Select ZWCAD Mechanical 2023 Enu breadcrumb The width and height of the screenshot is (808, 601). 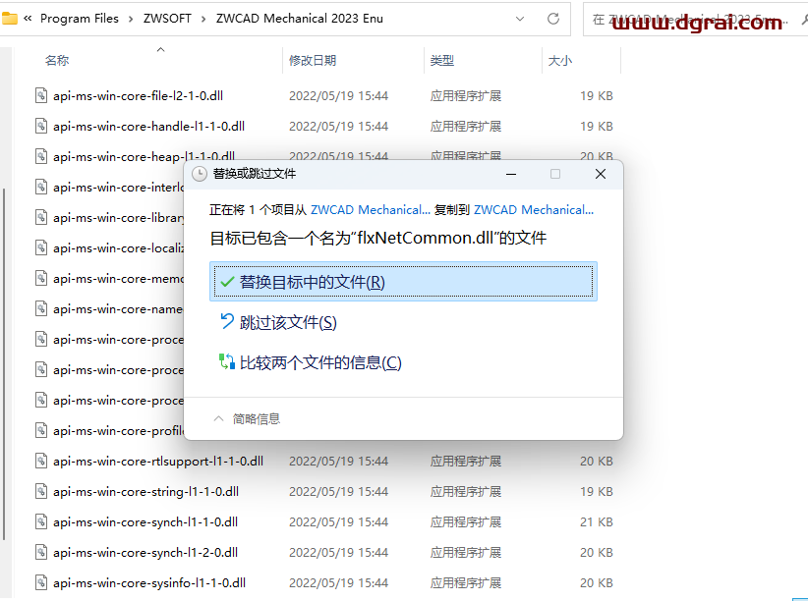click(300, 19)
